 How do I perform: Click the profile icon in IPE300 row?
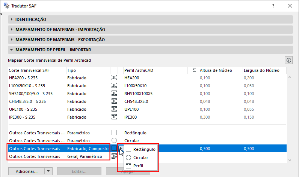coord(114,117)
